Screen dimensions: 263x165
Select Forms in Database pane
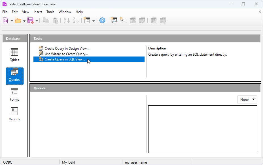(14, 95)
